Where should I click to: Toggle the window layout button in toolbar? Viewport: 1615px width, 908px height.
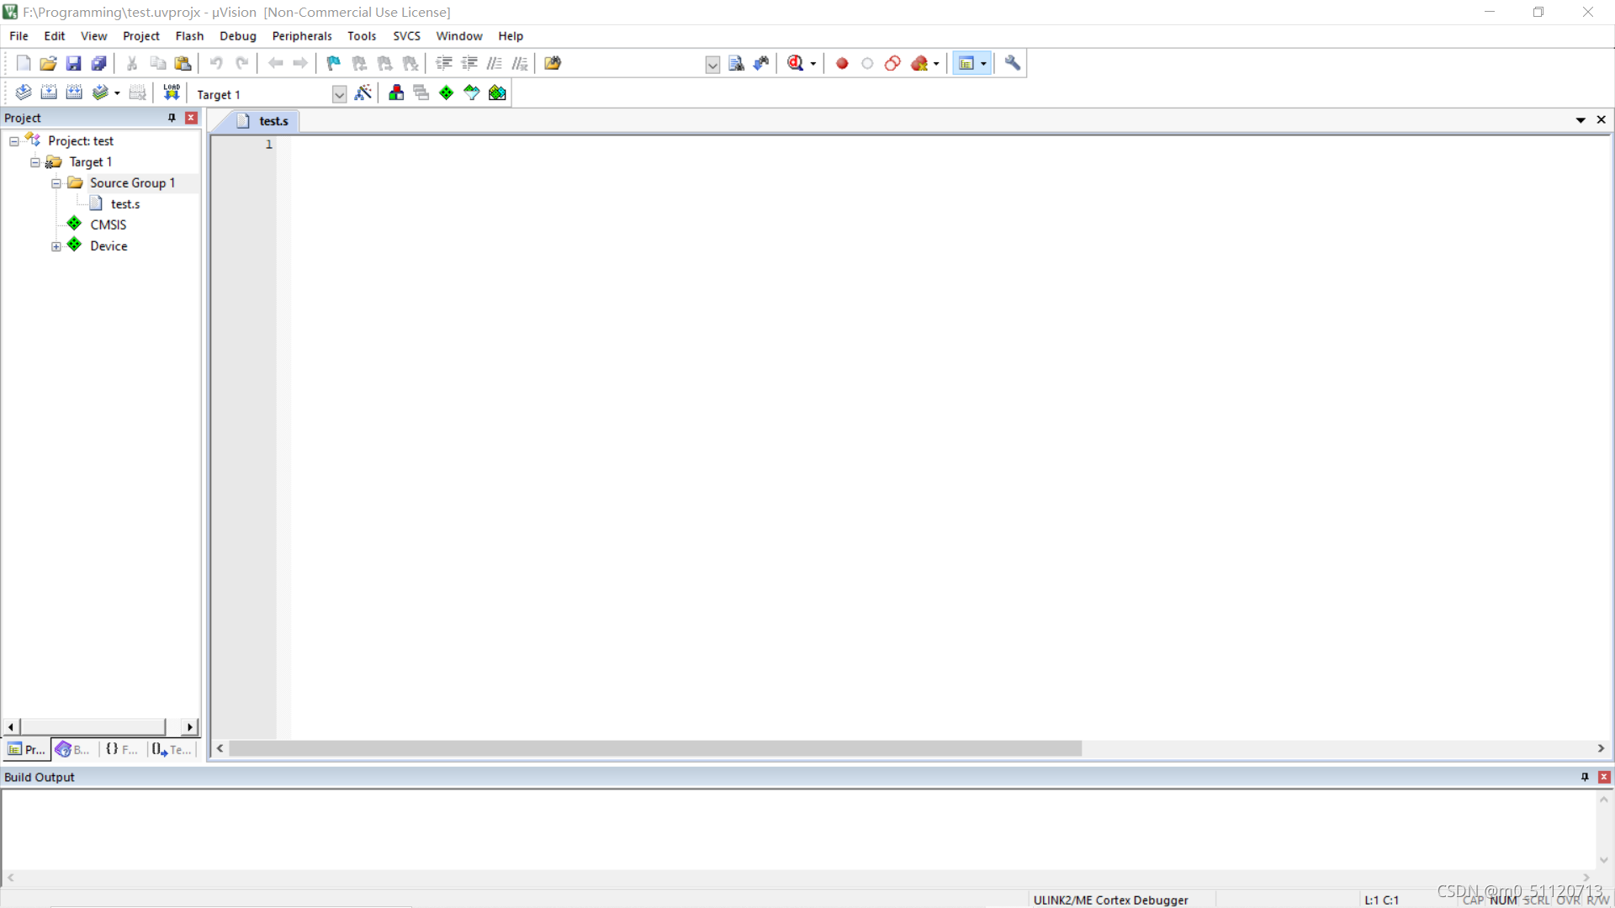(x=966, y=63)
